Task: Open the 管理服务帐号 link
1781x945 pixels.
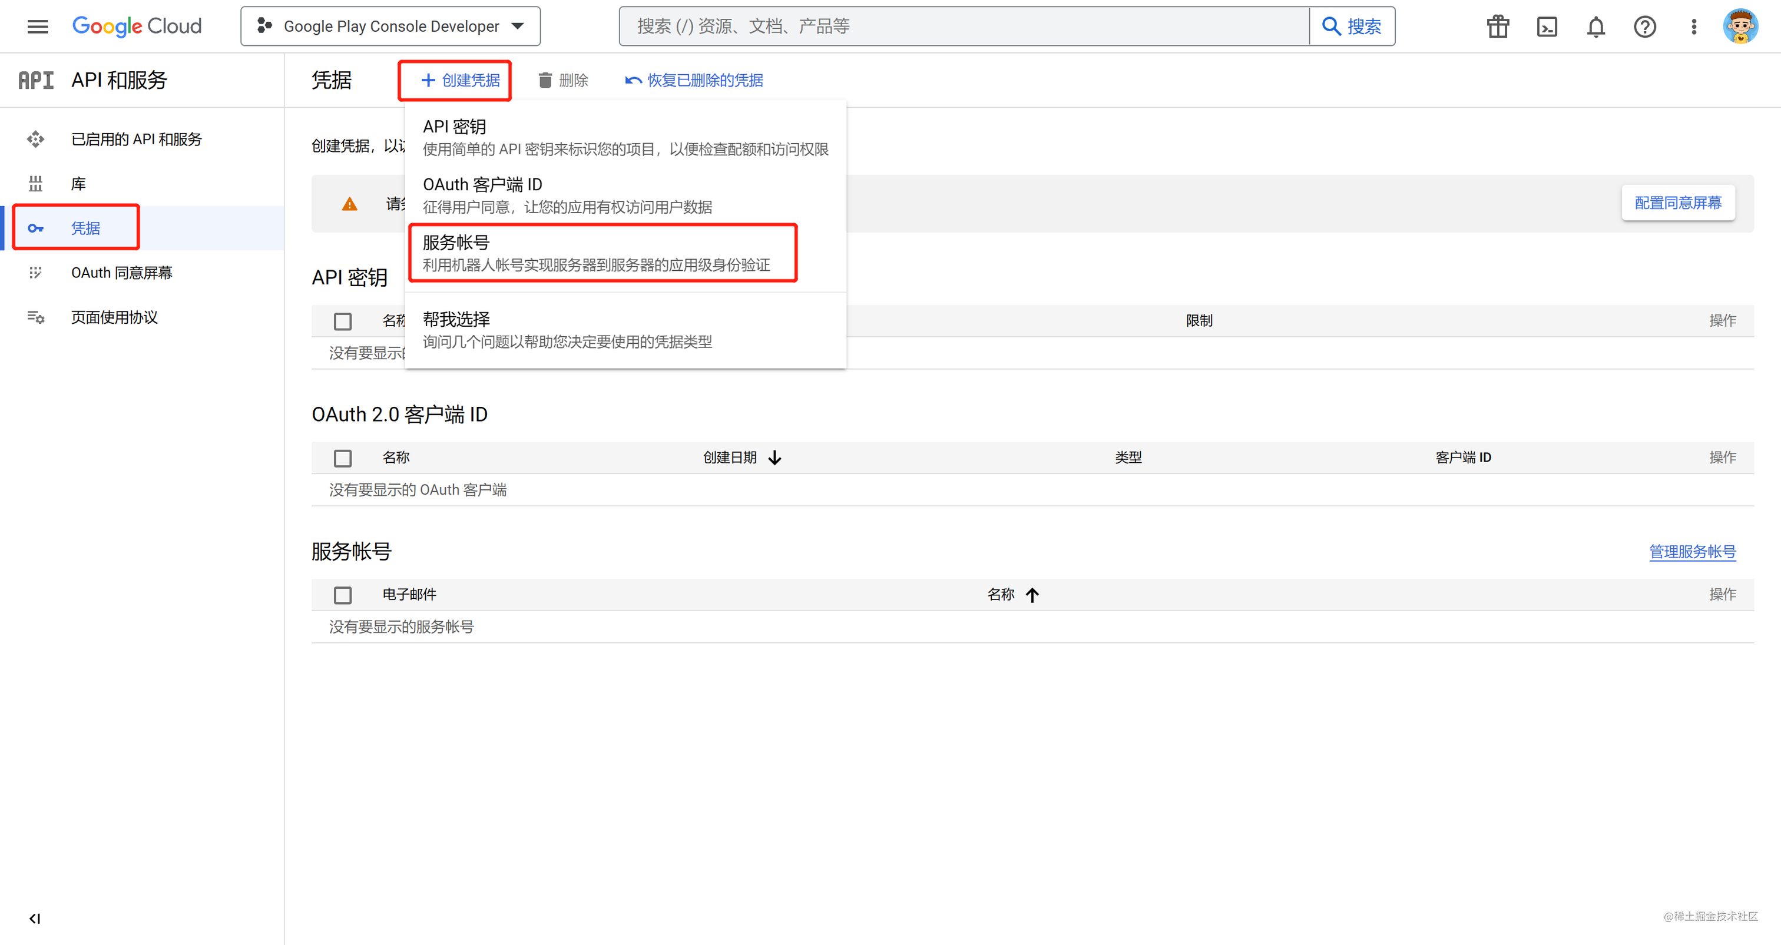Action: coord(1693,552)
